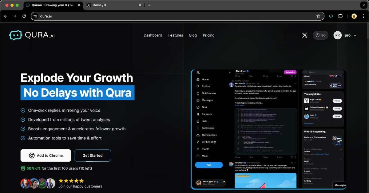Click More in the preview sidebar
The image size is (369, 193).
tap(202, 156)
